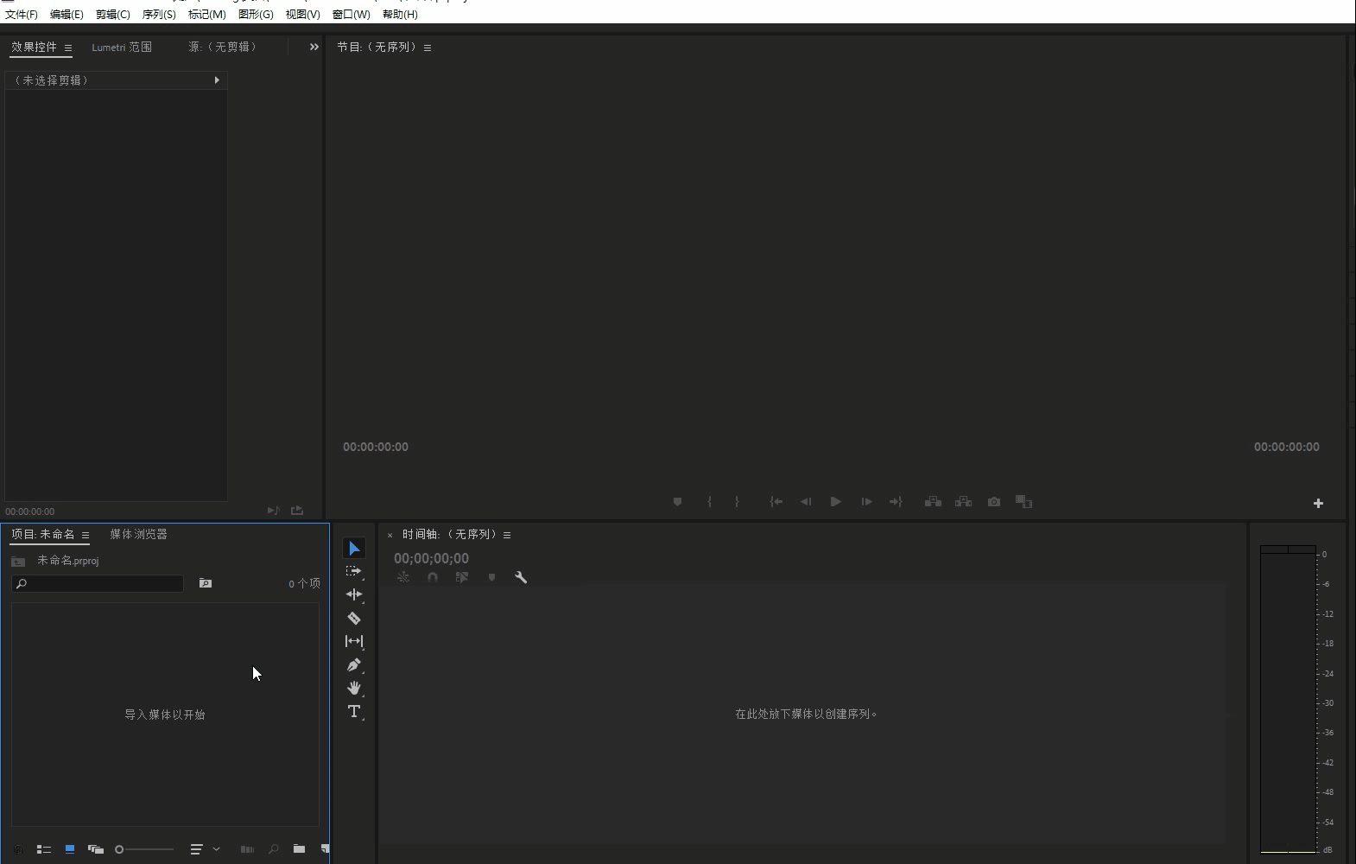Open the sort icons dropdown arrow
The width and height of the screenshot is (1356, 864).
click(x=216, y=849)
